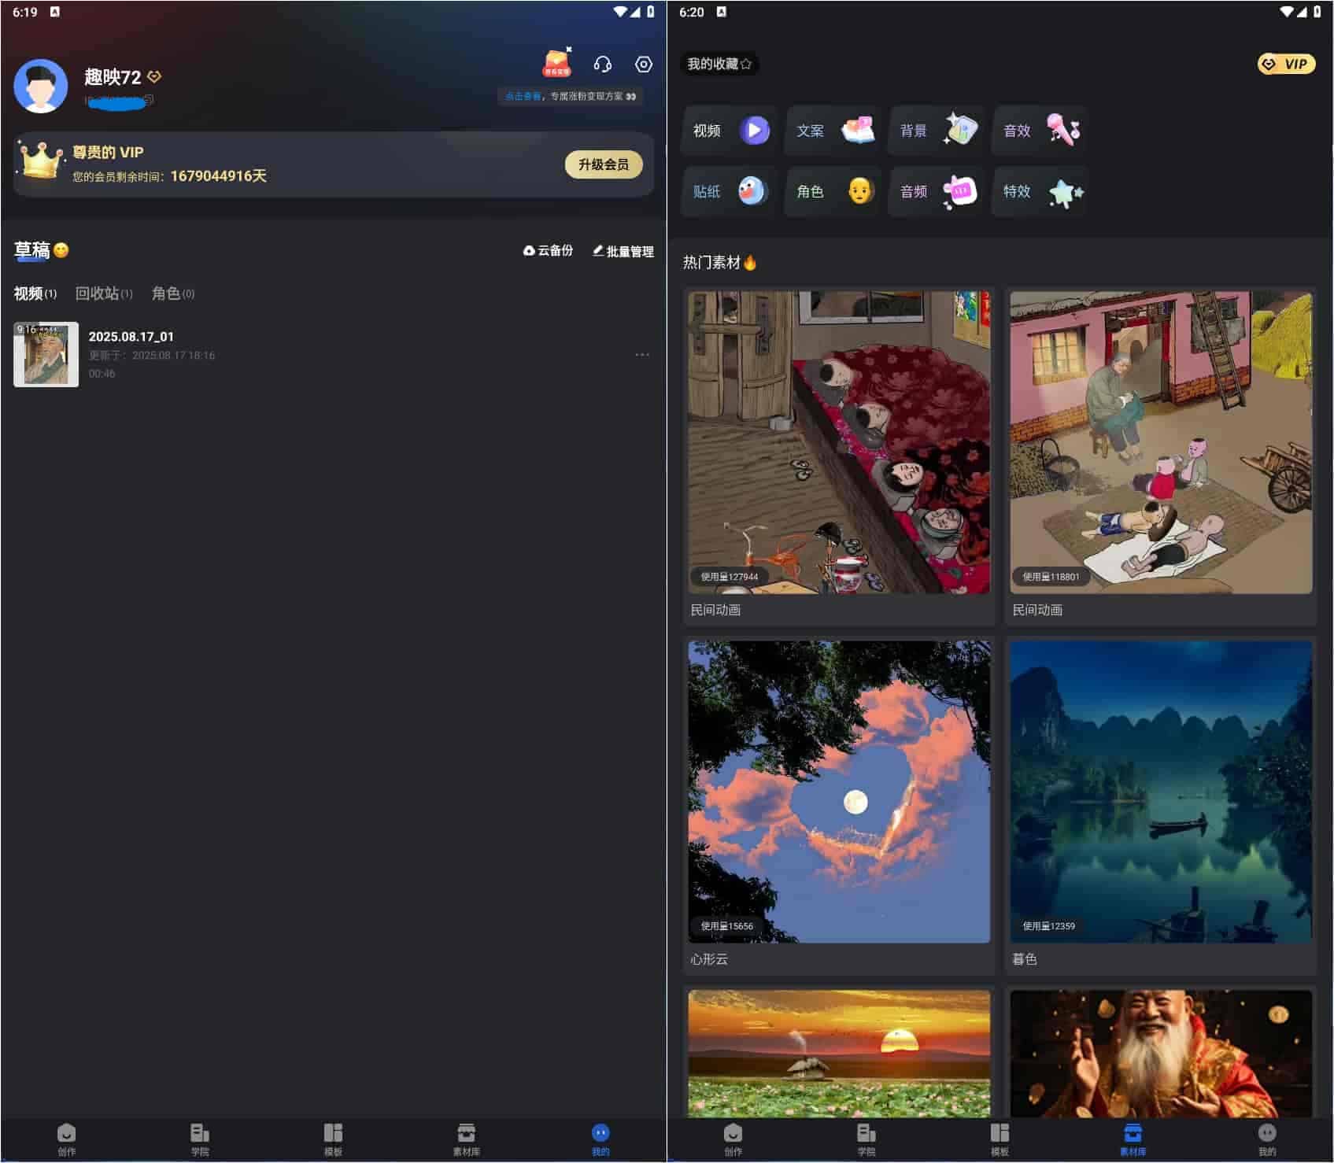Open the 音频 audio category
This screenshot has width=1334, height=1163.
[x=937, y=191]
